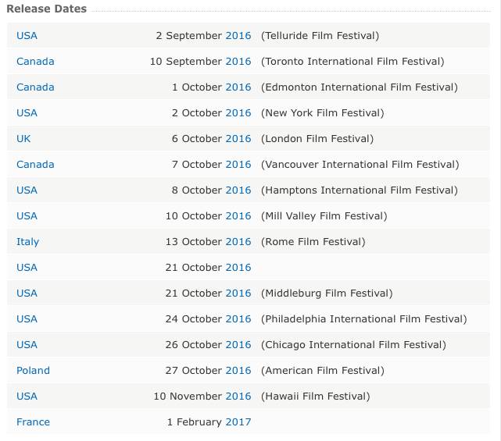501x441 pixels.
Task: Click the France country link
Action: coord(33,422)
